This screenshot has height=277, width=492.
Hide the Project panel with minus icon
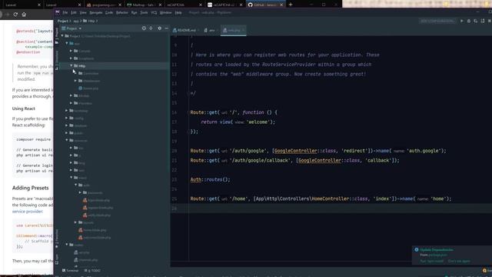tap(166, 28)
